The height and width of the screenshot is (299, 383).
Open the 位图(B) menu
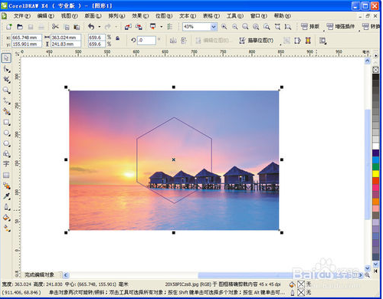[x=164, y=16]
